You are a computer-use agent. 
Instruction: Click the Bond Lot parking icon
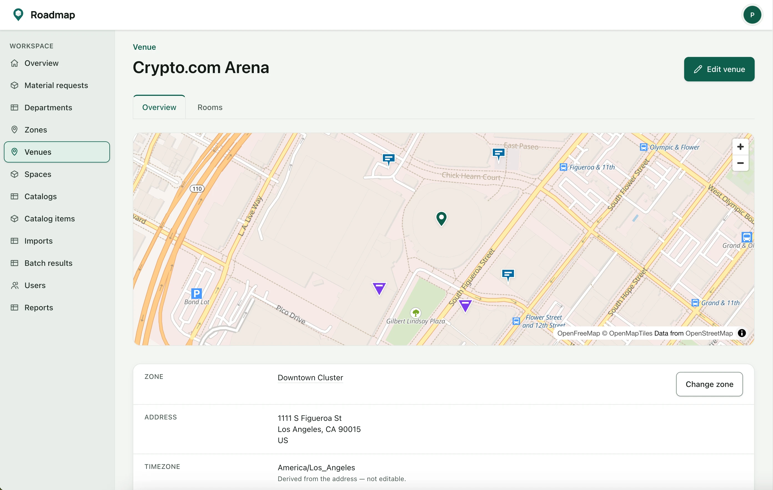click(197, 293)
